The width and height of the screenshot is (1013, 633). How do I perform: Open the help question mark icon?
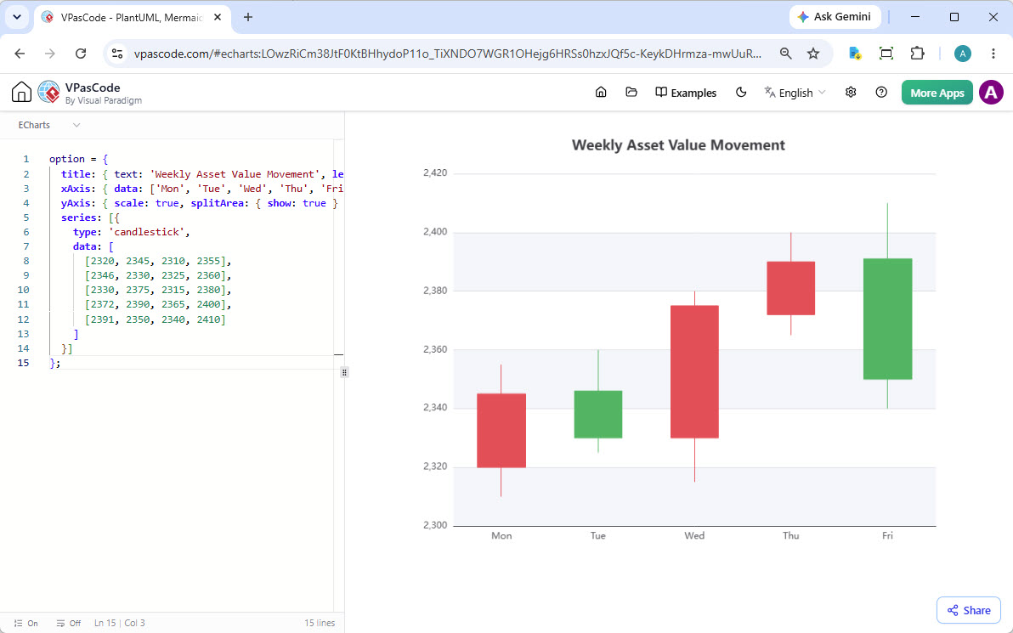pos(881,93)
